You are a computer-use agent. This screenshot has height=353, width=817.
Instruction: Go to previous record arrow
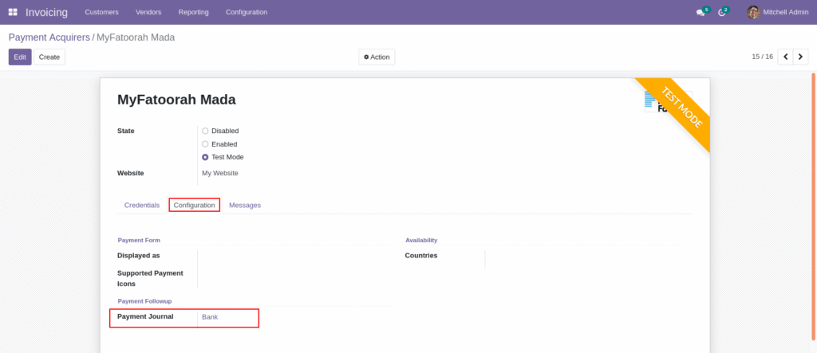coord(785,57)
